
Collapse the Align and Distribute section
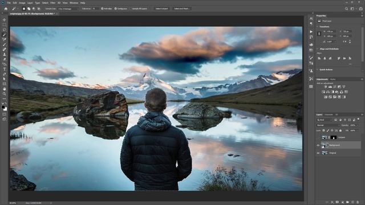pyautogui.click(x=317, y=49)
